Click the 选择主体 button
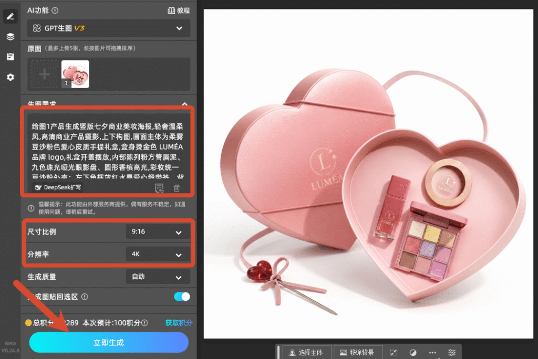Image resolution: width=538 pixels, height=359 pixels. (306, 353)
